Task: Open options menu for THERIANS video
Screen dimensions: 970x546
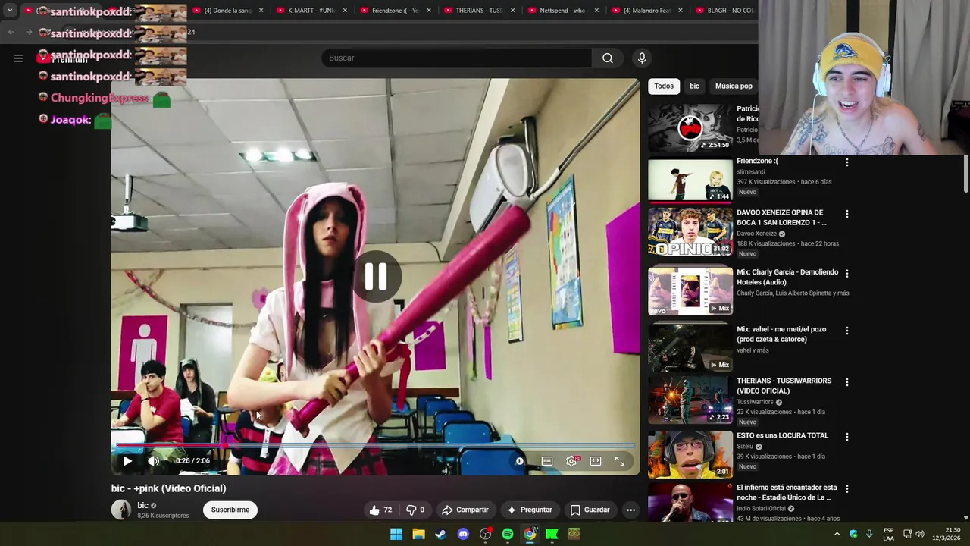Action: coord(847,382)
